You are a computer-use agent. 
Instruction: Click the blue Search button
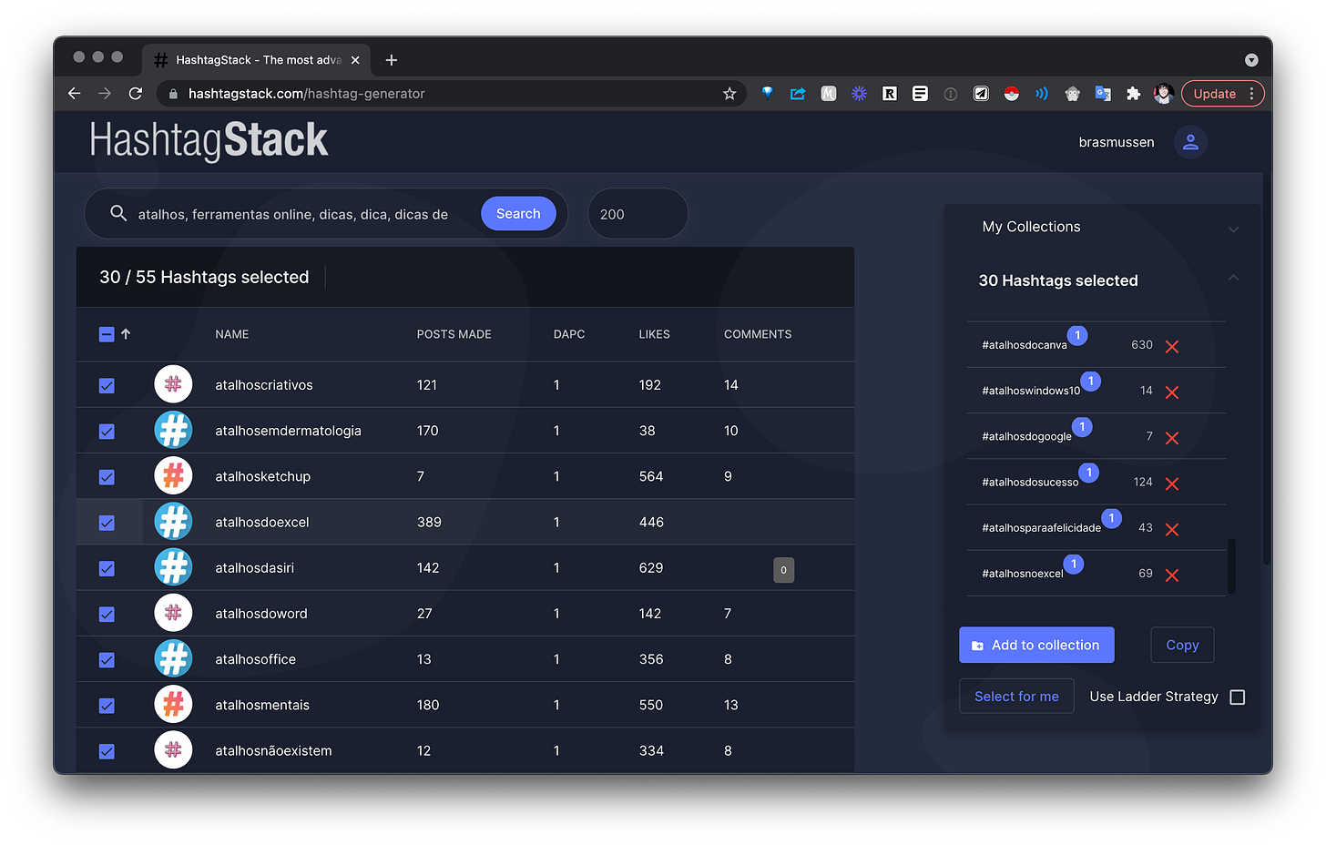pos(518,213)
